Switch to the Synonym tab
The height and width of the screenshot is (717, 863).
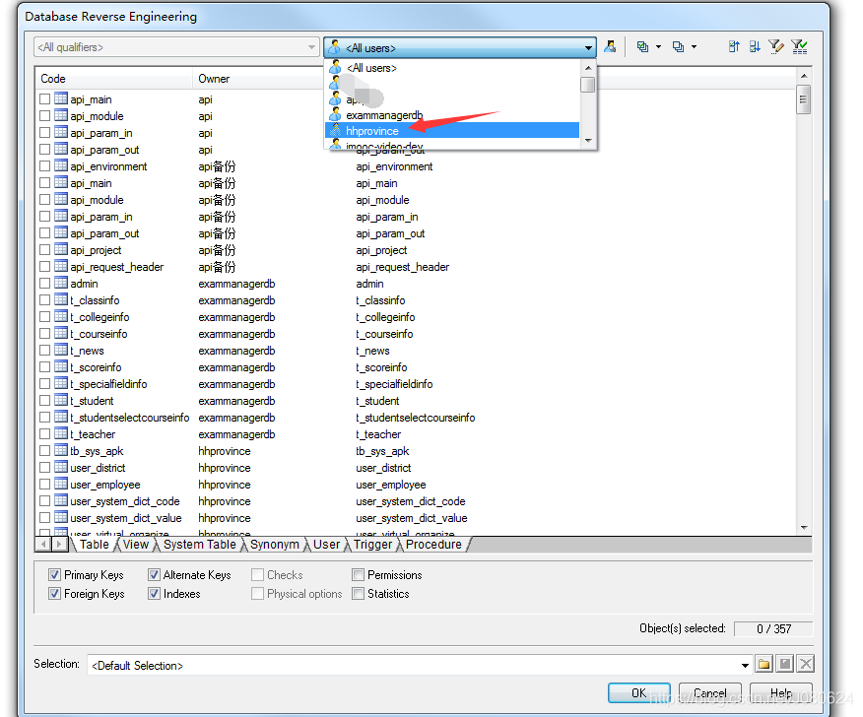click(x=274, y=545)
